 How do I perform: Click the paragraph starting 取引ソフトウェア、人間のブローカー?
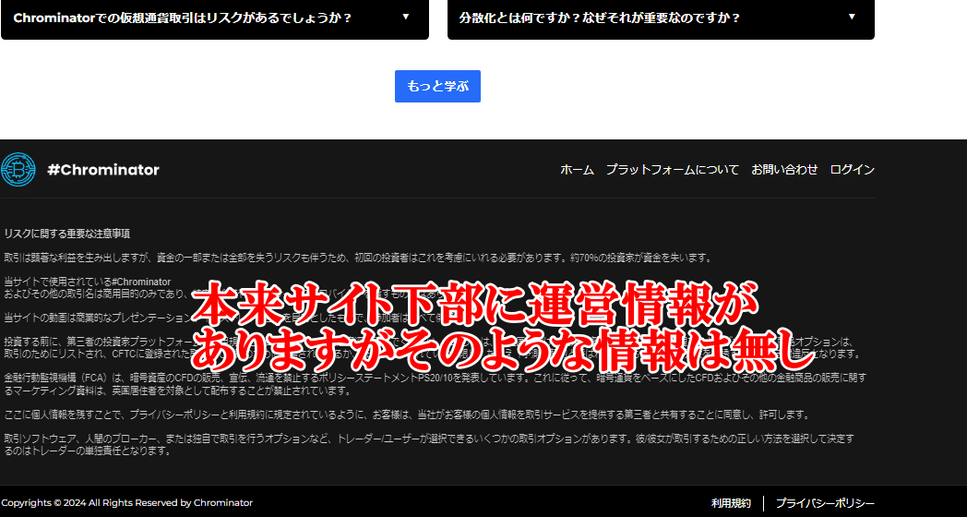click(x=429, y=445)
